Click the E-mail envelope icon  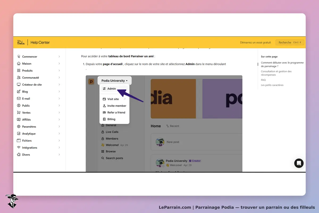tap(19, 99)
